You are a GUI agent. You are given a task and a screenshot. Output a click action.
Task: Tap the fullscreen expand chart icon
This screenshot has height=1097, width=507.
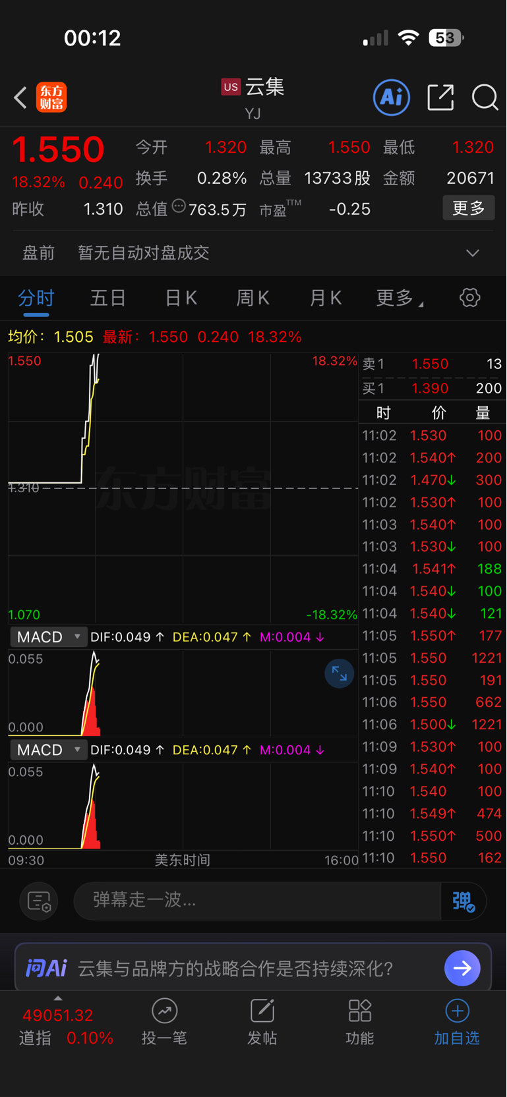click(x=340, y=673)
